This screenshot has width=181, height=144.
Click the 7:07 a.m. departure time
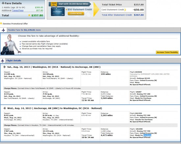tap(9, 131)
